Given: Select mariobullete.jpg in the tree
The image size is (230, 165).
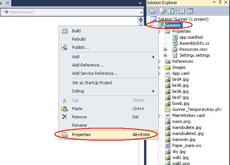Looking at the screenshot, I should (x=187, y=127).
